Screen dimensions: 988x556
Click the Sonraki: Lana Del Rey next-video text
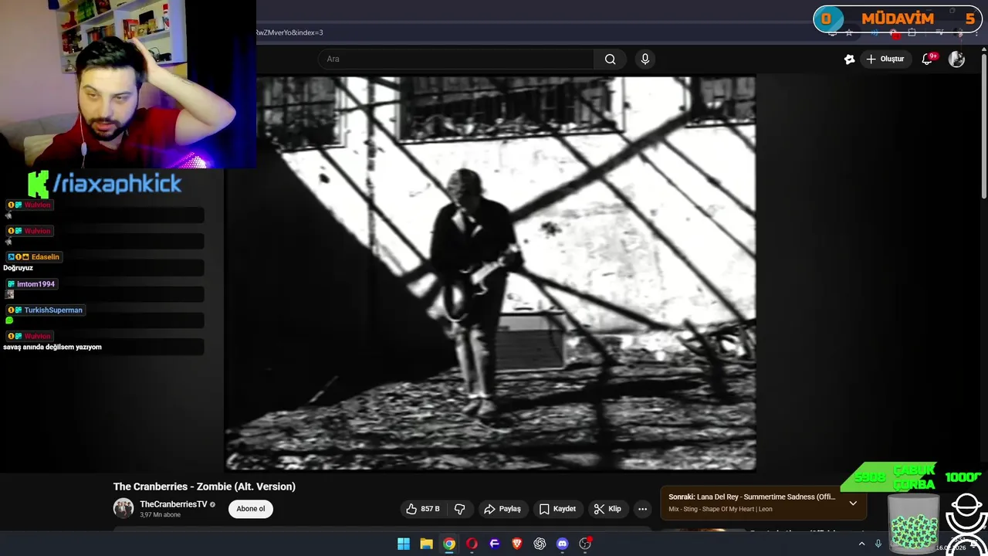pyautogui.click(x=752, y=497)
